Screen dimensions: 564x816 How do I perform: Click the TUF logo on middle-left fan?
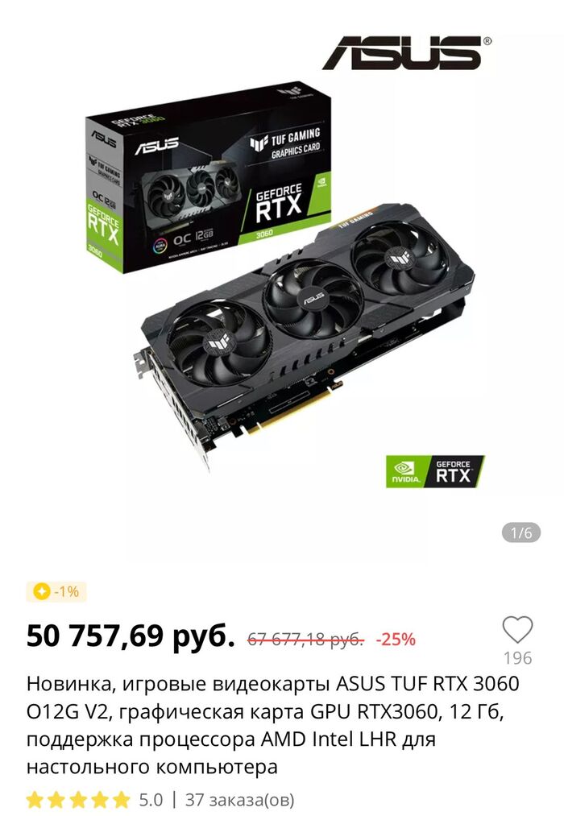pos(218,342)
